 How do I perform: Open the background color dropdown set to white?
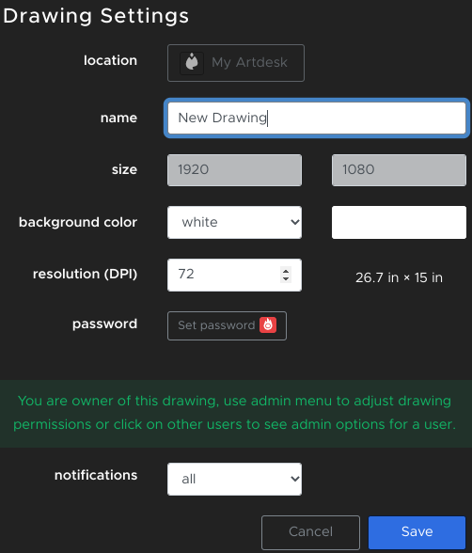pos(234,223)
